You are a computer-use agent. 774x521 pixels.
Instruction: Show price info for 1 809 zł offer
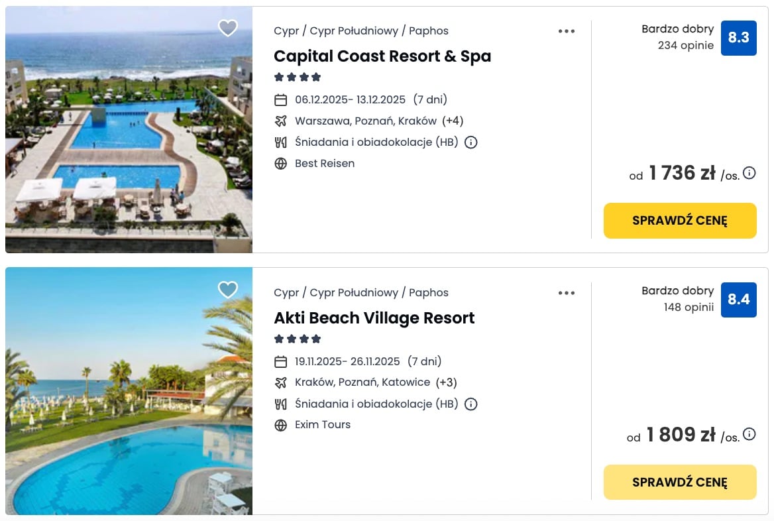click(x=749, y=434)
